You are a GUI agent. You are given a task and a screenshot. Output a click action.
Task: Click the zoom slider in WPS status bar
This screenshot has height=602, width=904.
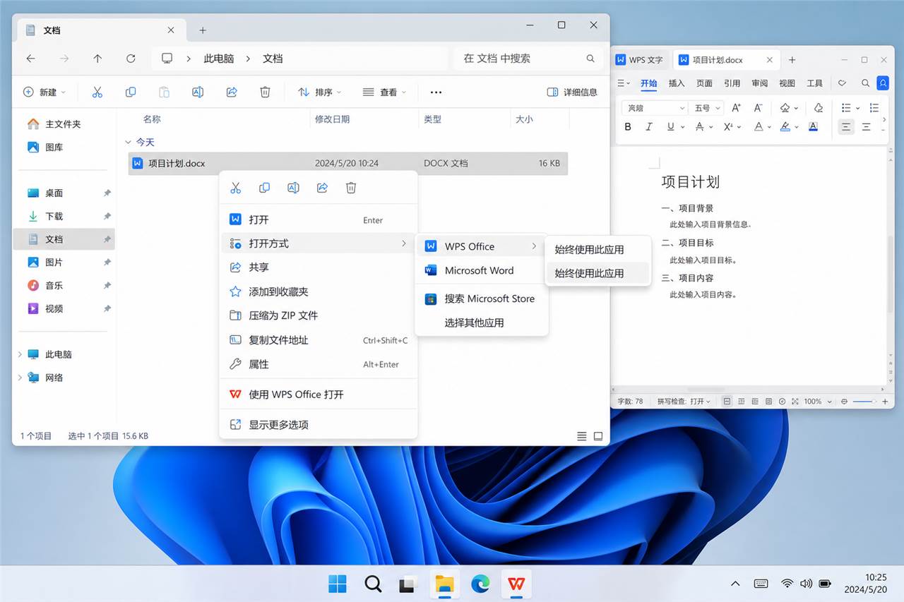[864, 401]
